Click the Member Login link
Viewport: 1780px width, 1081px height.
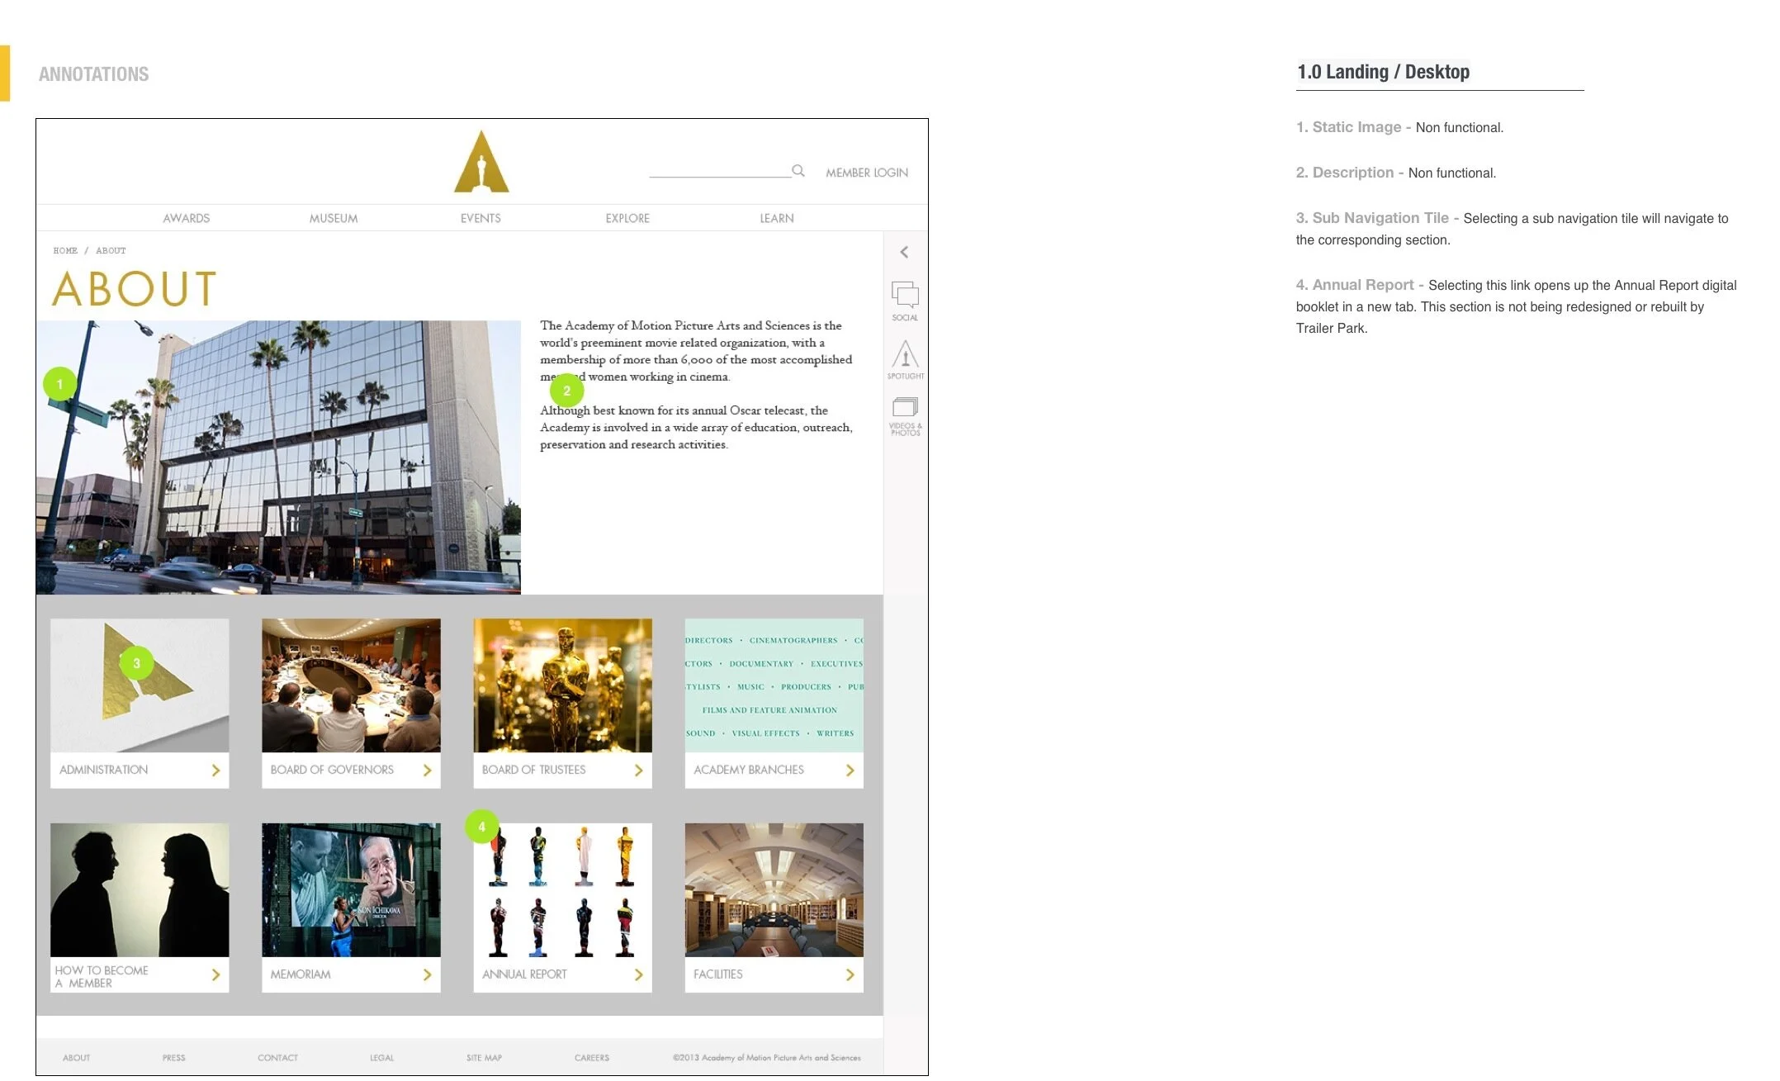click(867, 173)
